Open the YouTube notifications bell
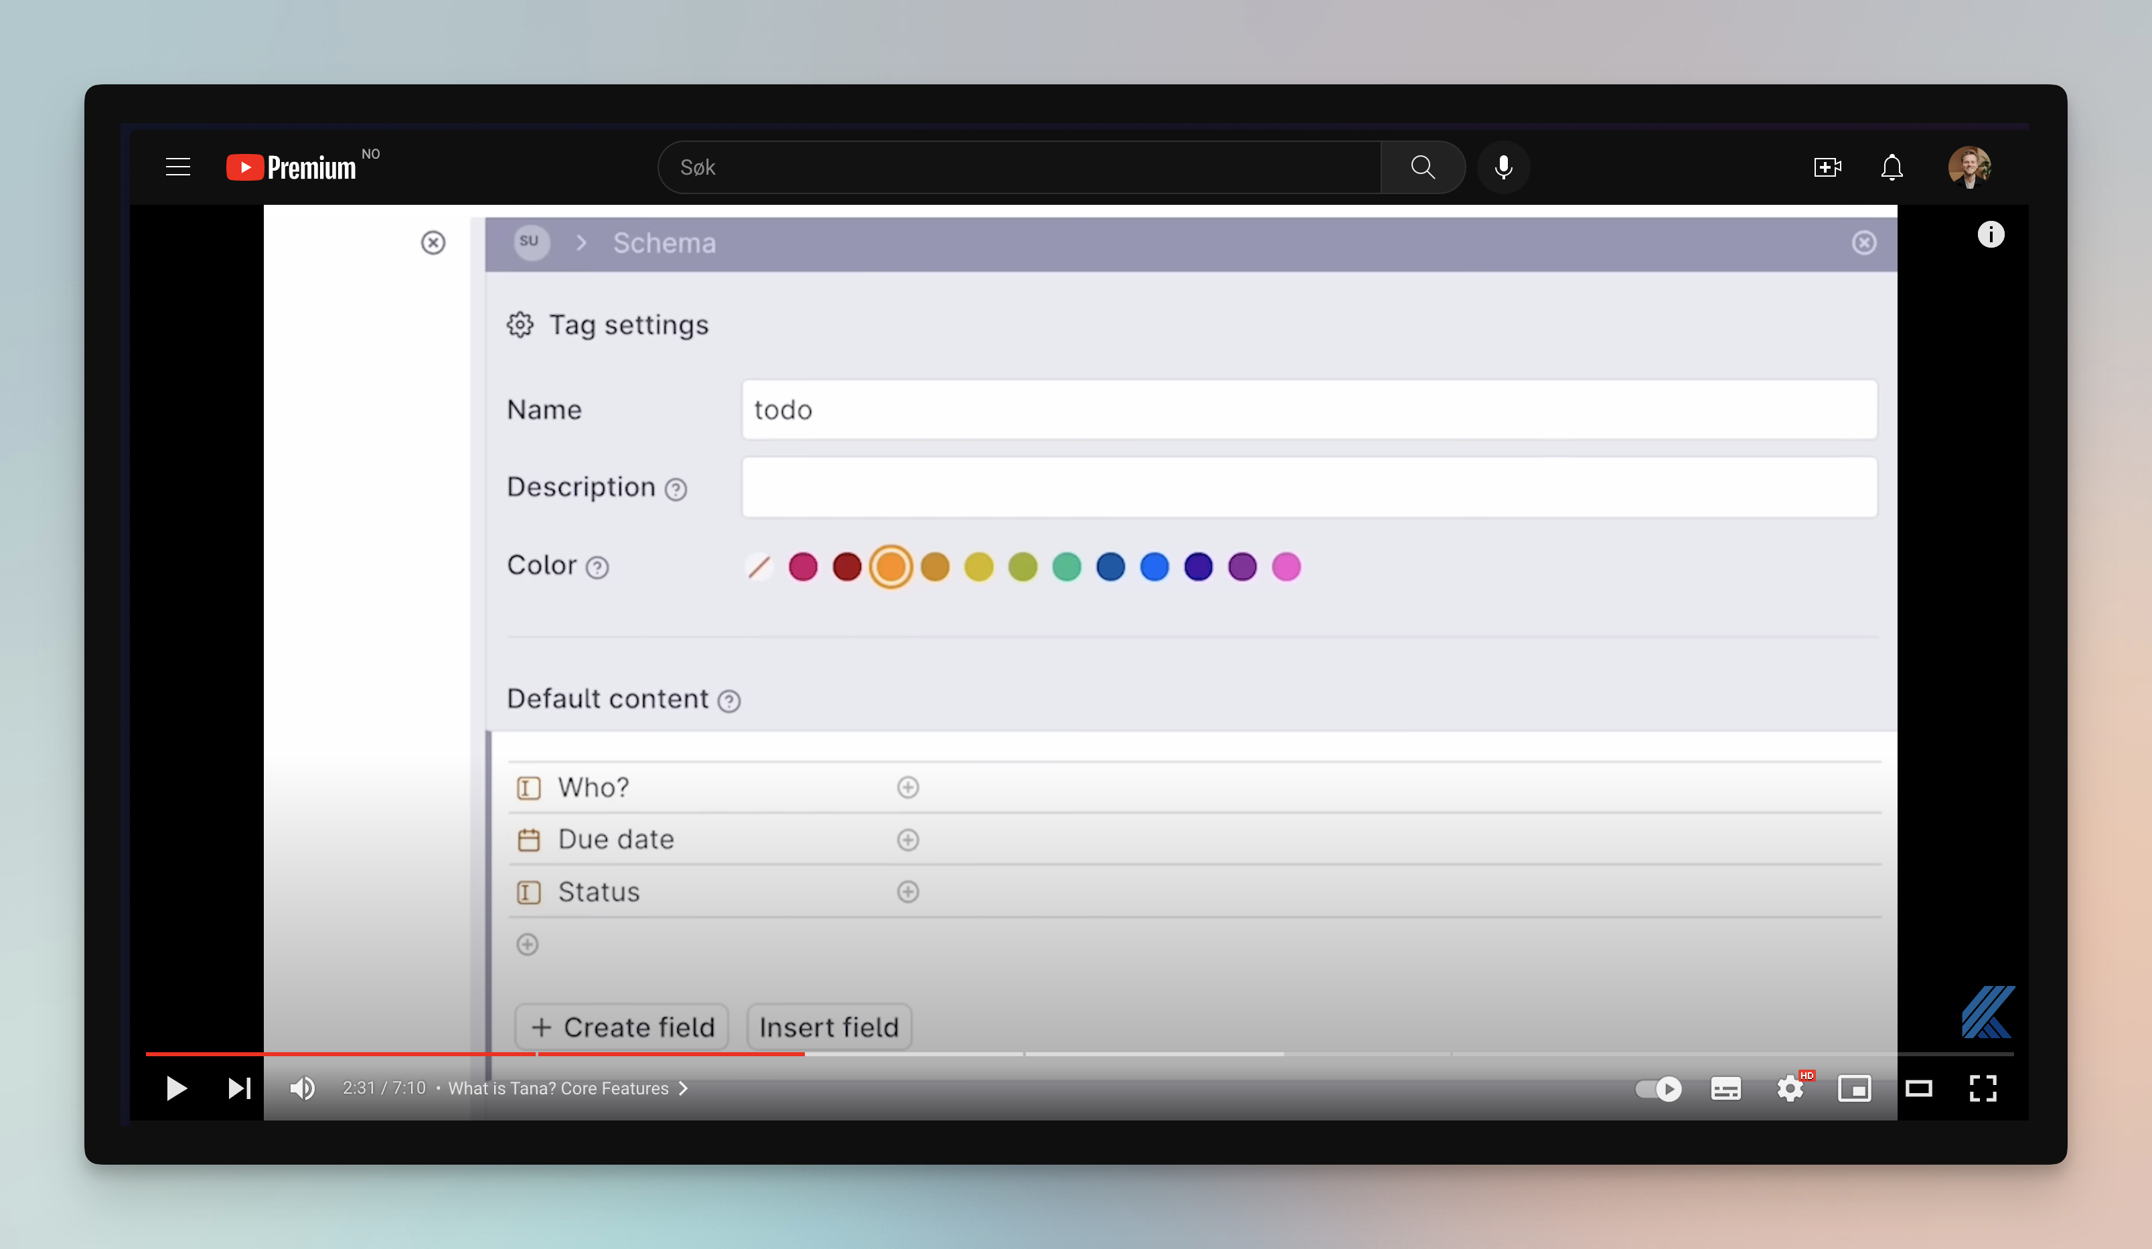This screenshot has width=2152, height=1249. (x=1892, y=167)
